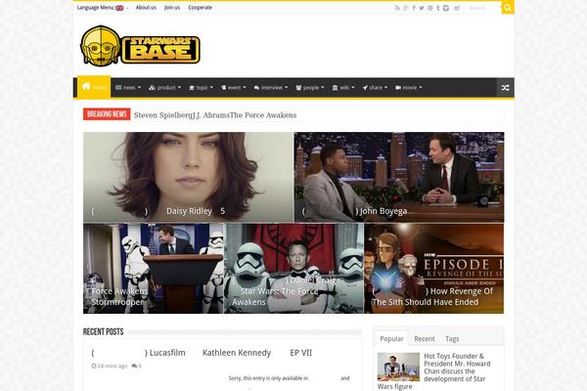Expand the wiki menu dropdown
This screenshot has width=587, height=391.
[343, 88]
